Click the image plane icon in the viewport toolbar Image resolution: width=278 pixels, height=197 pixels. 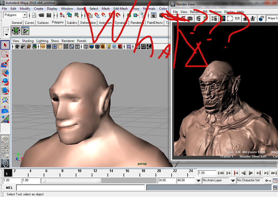(34, 47)
